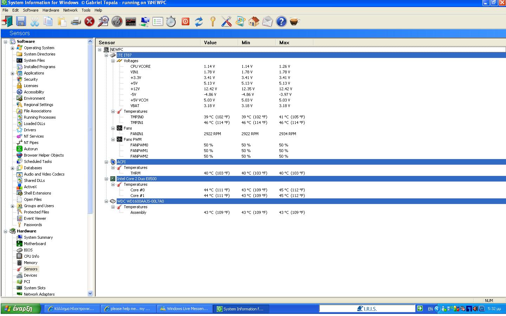
Task: Select Motherboard under Hardware
Action: coord(35,244)
